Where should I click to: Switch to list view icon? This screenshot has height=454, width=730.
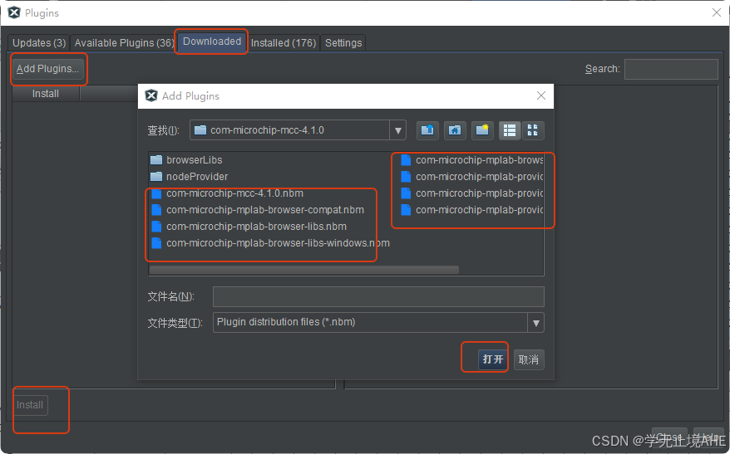point(510,130)
